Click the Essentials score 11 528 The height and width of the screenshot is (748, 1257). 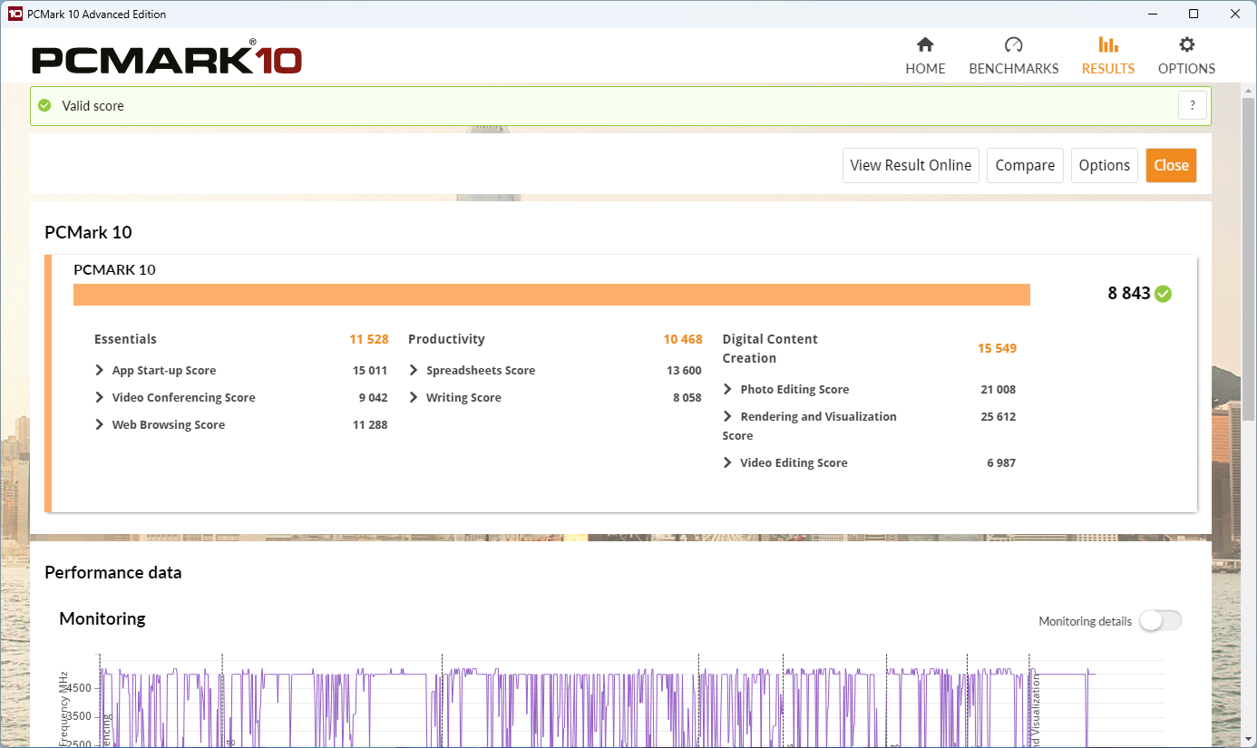(x=369, y=339)
